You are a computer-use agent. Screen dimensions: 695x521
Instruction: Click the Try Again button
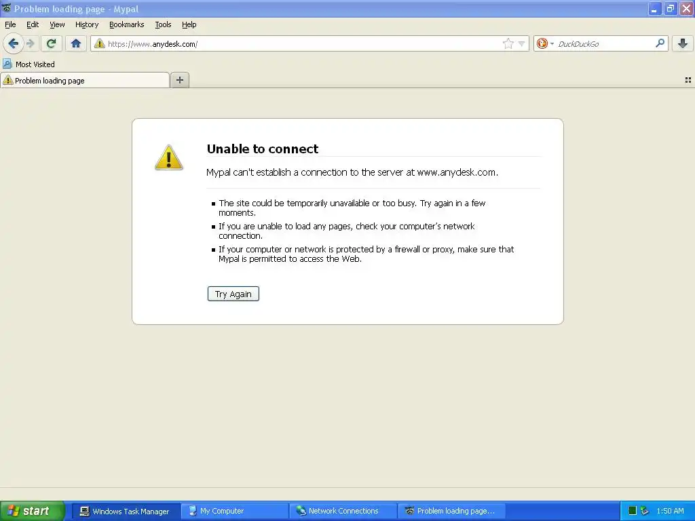(233, 294)
